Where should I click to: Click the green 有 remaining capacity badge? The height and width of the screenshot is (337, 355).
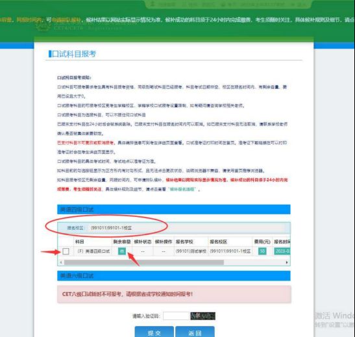tap(122, 251)
